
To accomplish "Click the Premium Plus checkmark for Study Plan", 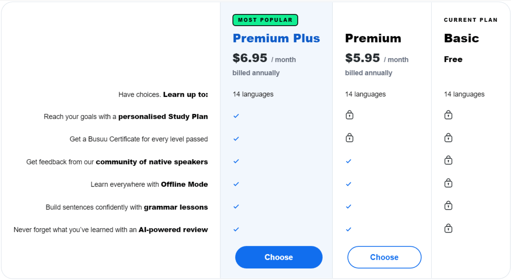I will pyautogui.click(x=236, y=116).
